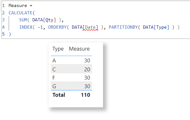Click the underlined [Date] column reference
The image size is (190, 120).
[90, 27]
